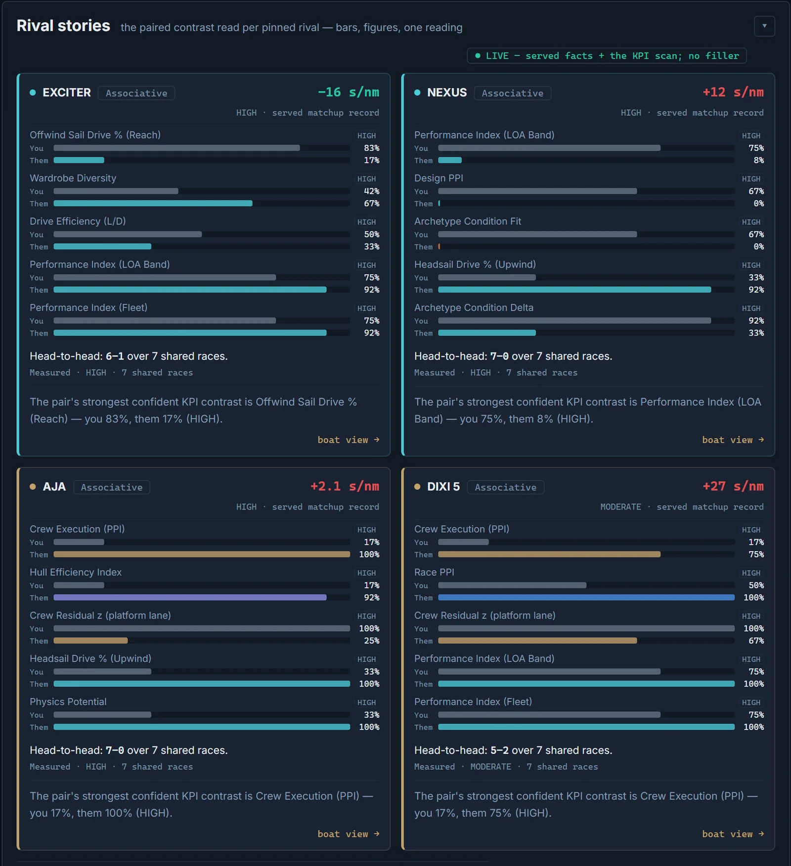Select the NEXUS rival name
791x866 pixels.
(x=447, y=92)
